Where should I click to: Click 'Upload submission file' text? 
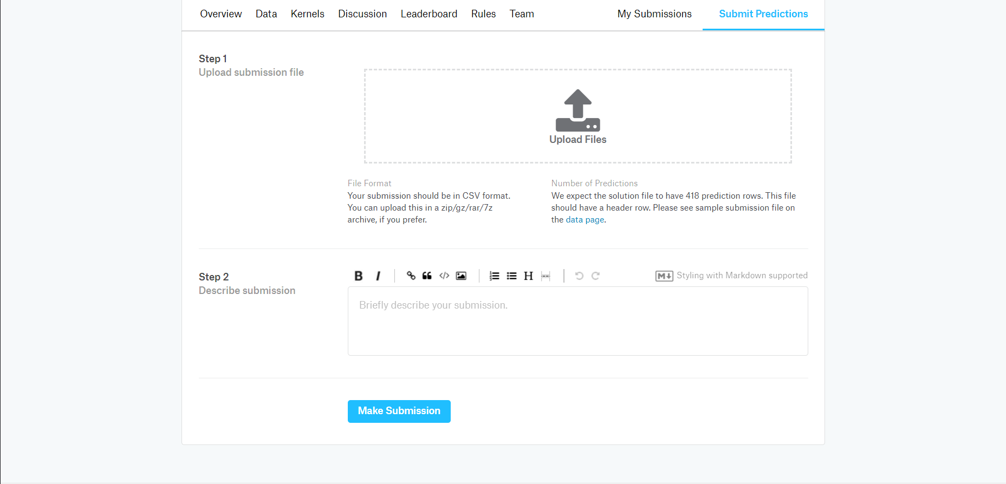pos(251,73)
